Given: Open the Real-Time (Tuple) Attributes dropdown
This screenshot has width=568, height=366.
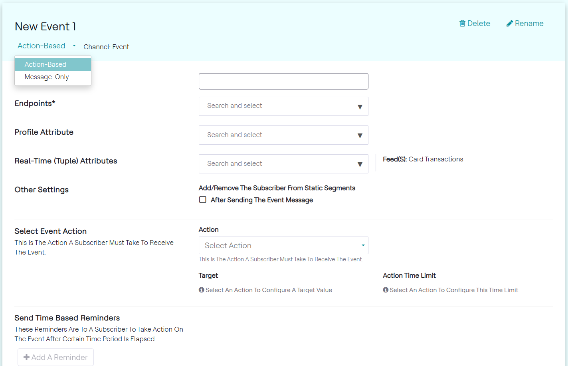Looking at the screenshot, I should (x=283, y=164).
